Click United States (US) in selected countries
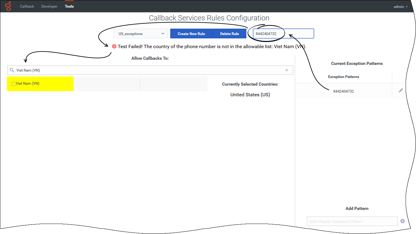Image resolution: width=416 pixels, height=234 pixels. (x=250, y=94)
